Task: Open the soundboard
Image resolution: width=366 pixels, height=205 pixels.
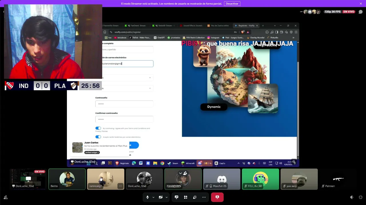Action: click(x=195, y=197)
